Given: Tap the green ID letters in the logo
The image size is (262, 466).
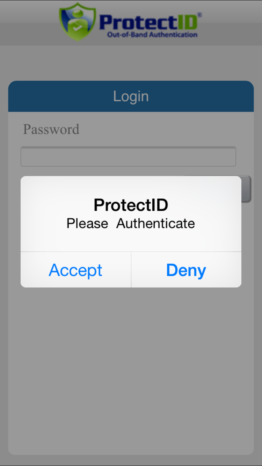Looking at the screenshot, I should (x=187, y=22).
